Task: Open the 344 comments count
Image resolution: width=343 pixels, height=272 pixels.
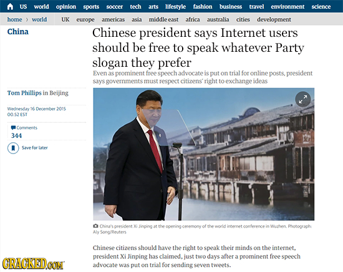Action: click(x=16, y=135)
